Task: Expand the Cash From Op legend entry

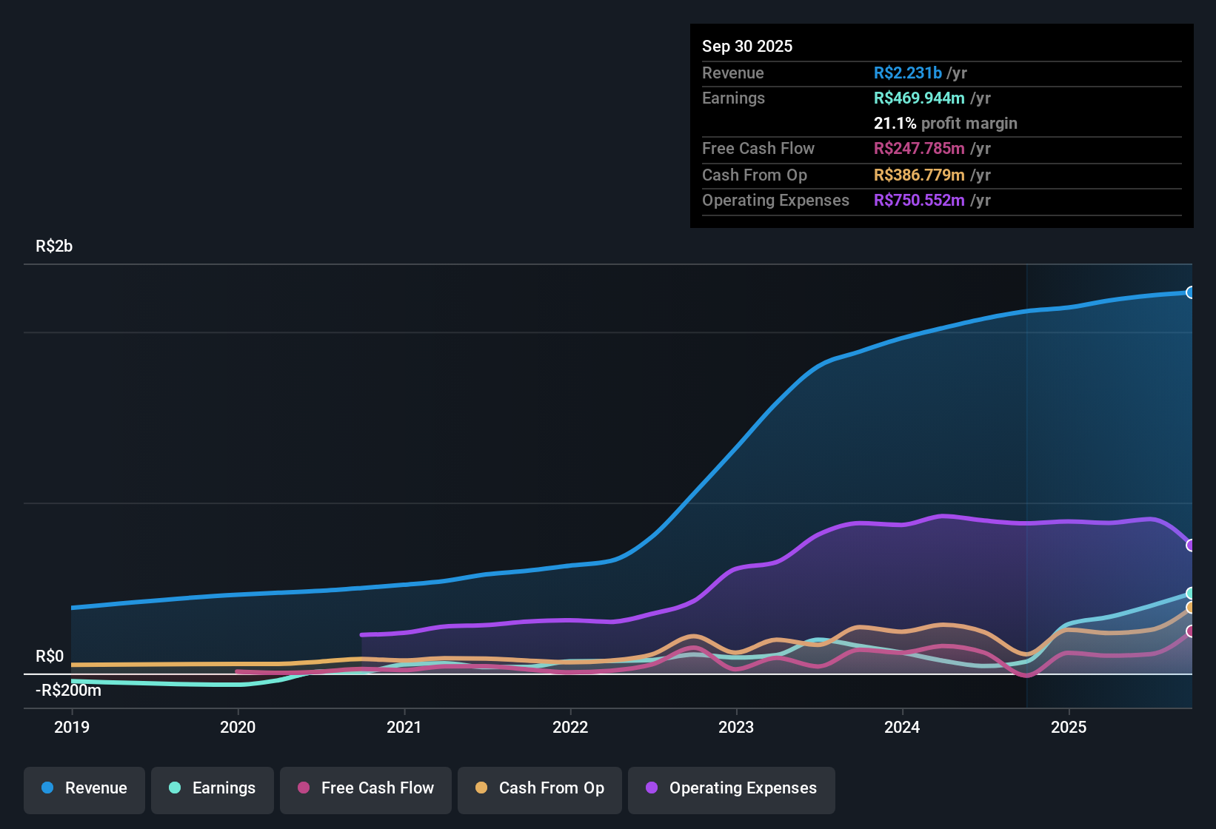Action: pyautogui.click(x=539, y=788)
